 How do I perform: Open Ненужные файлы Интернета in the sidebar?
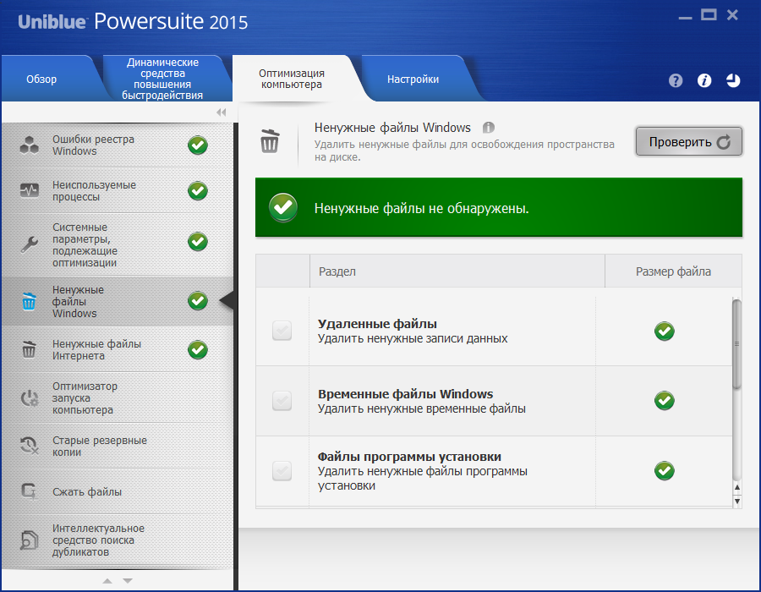click(96, 349)
